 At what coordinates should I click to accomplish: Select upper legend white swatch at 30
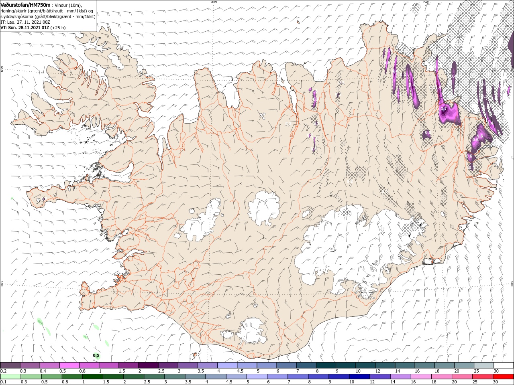(x=504, y=365)
